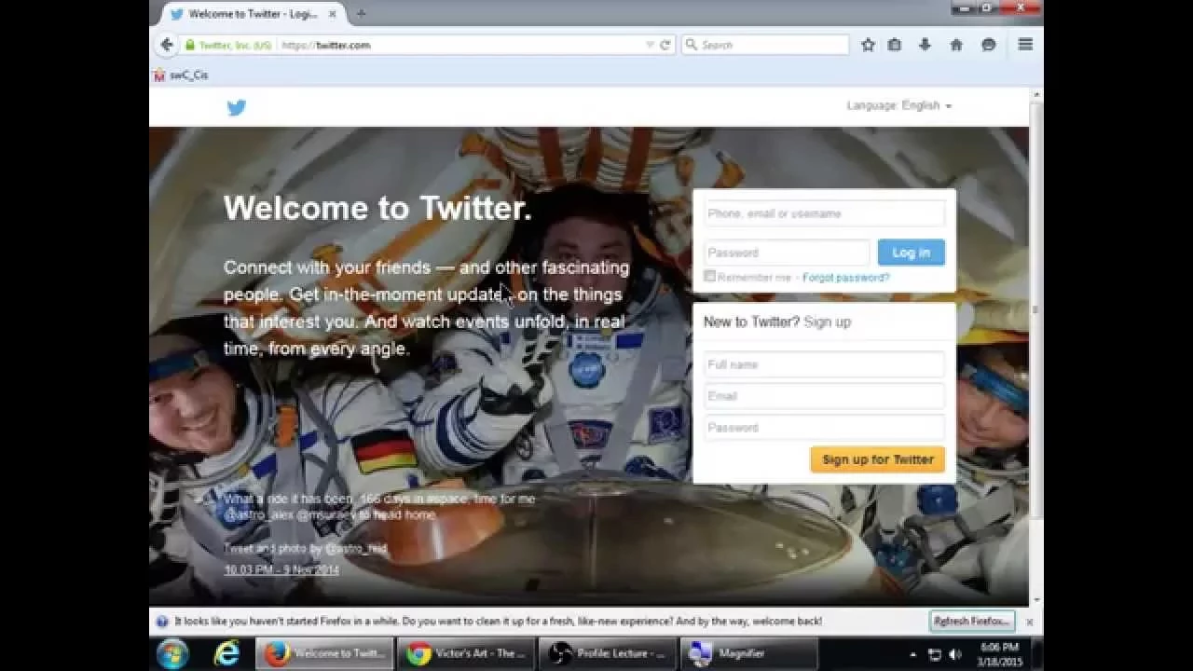This screenshot has height=671, width=1193.
Task: Open the swC_Cis bookmark
Action: [181, 75]
